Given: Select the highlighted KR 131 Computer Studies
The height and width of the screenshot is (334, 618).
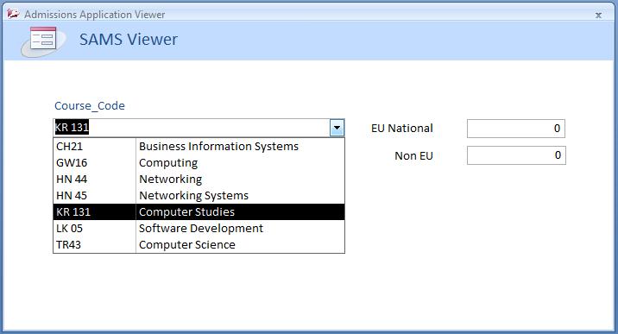Looking at the screenshot, I should pyautogui.click(x=199, y=212).
